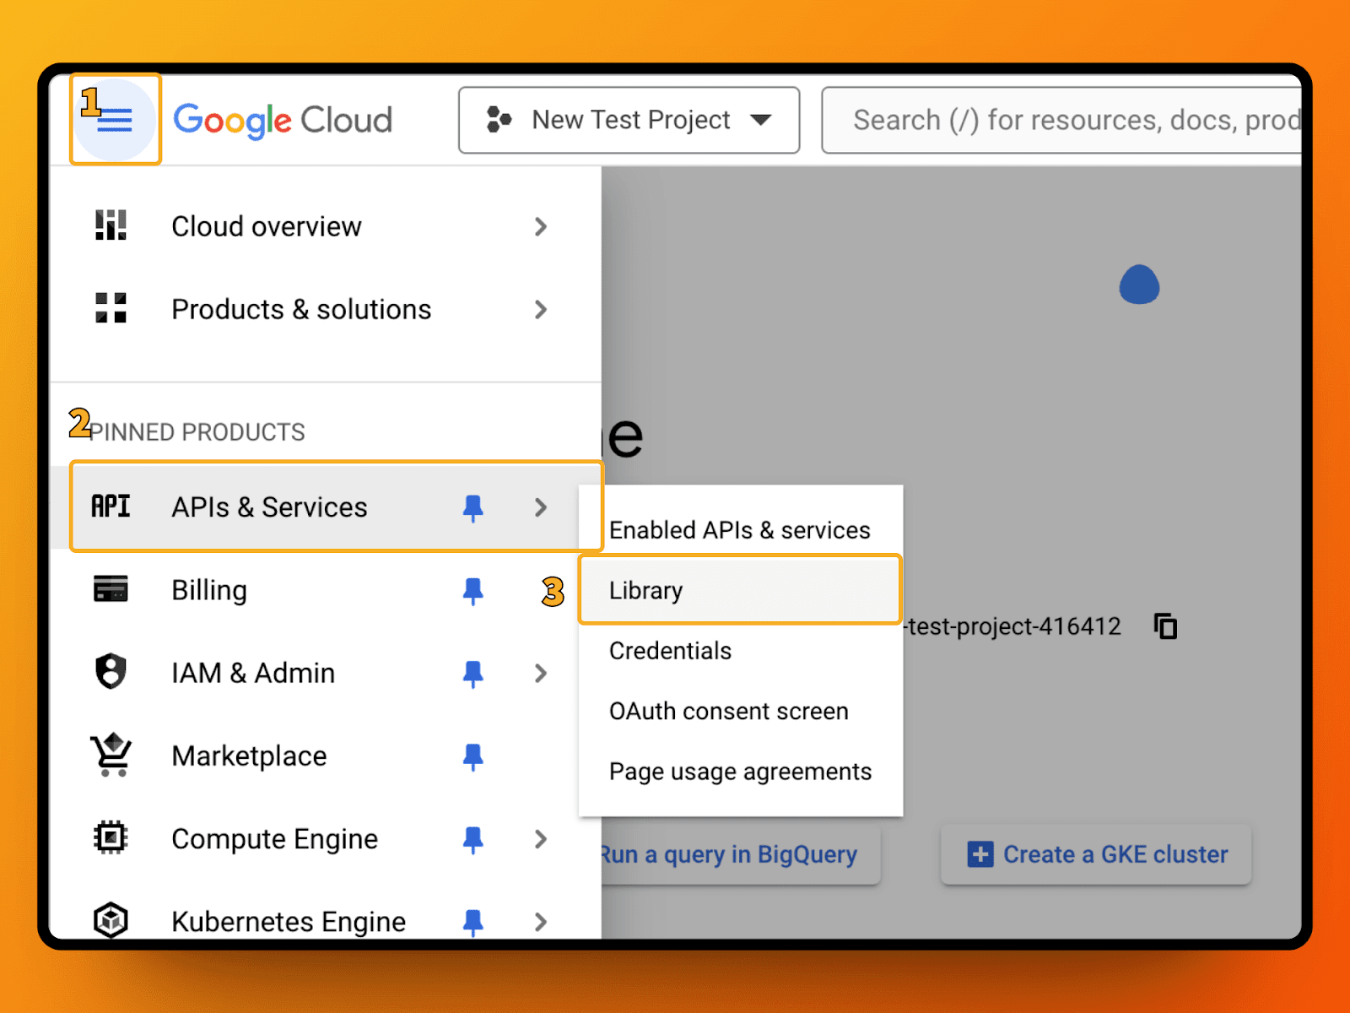Copy the project ID with the copy icon
The height and width of the screenshot is (1013, 1350).
tap(1166, 626)
